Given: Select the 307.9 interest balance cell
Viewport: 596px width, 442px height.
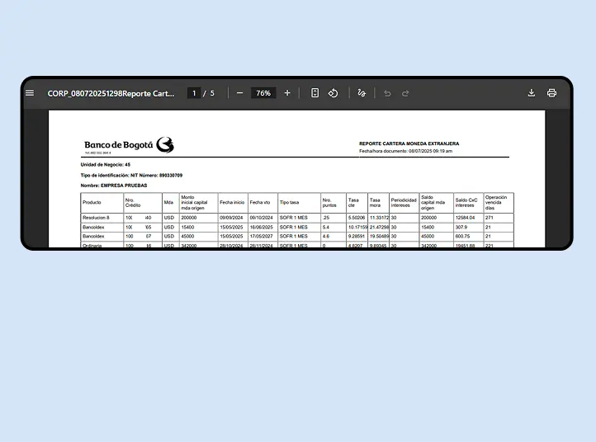Looking at the screenshot, I should coord(468,227).
